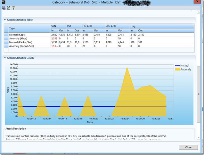Click scroll up arrow on scrollbar
The height and width of the screenshot is (155, 204).
pyautogui.click(x=199, y=12)
